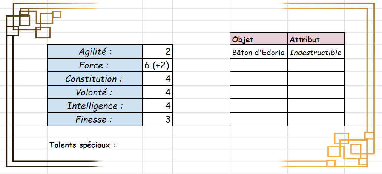Click the Attribut column header cell
The width and height of the screenshot is (382, 174).
[316, 39]
